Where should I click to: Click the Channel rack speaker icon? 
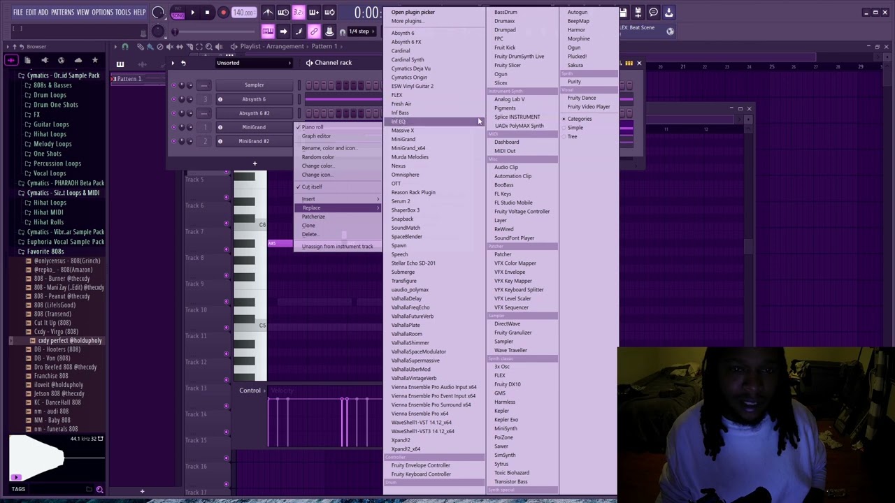point(309,63)
